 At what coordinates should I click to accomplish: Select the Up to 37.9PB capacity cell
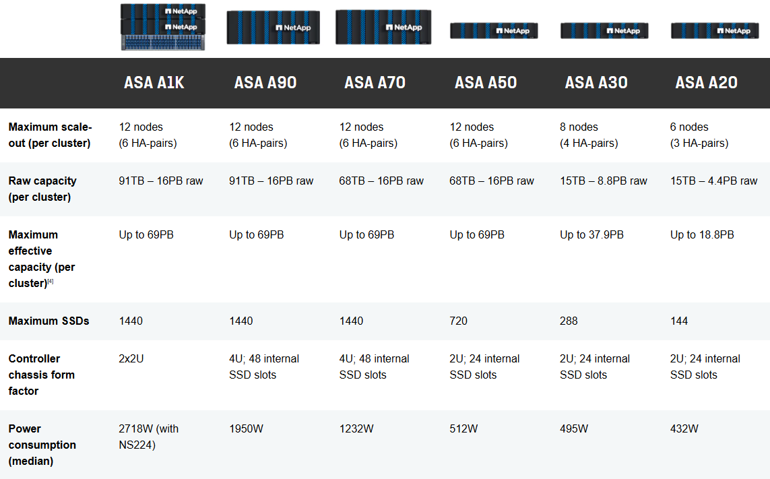pyautogui.click(x=591, y=234)
